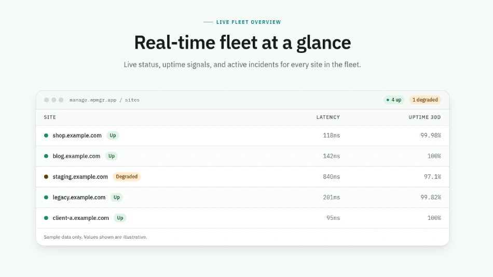Click the first gray window dot
Image resolution: width=493 pixels, height=277 pixels.
pyautogui.click(x=47, y=100)
